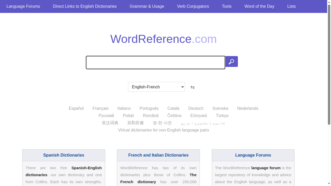Open the Tools menu
Viewport: 331px width, 186px height.
tap(227, 6)
